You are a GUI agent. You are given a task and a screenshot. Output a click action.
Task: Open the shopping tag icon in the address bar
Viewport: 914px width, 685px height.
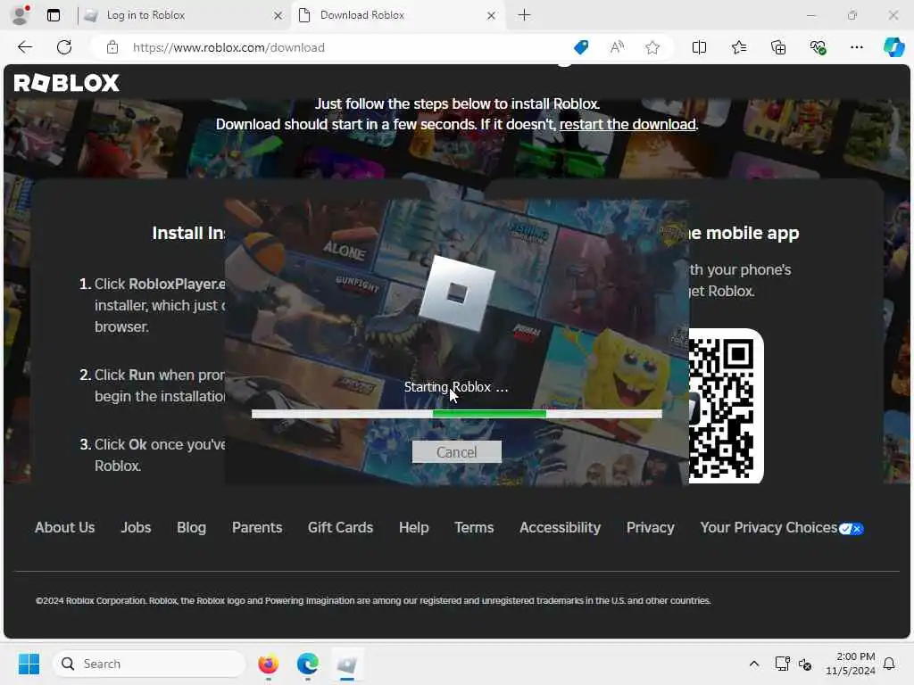click(580, 47)
